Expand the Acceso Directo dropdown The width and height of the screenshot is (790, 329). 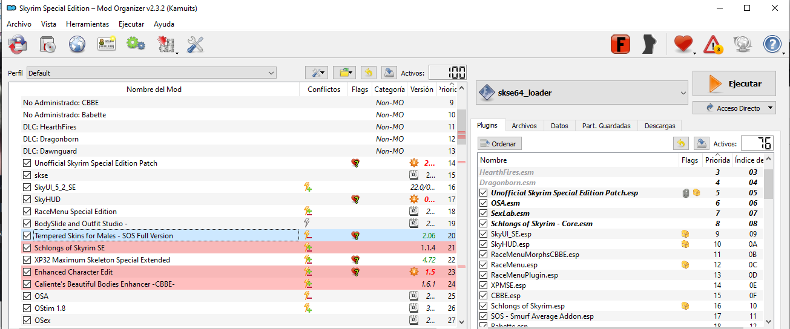pyautogui.click(x=734, y=108)
